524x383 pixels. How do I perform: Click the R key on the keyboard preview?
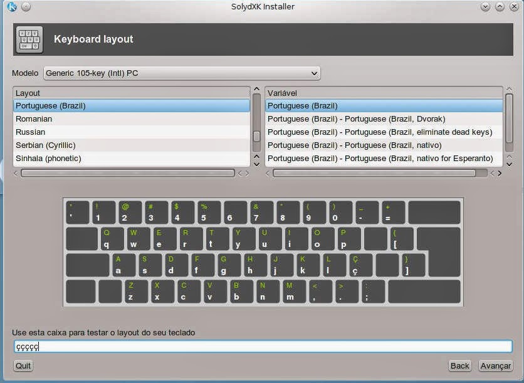[x=191, y=239]
